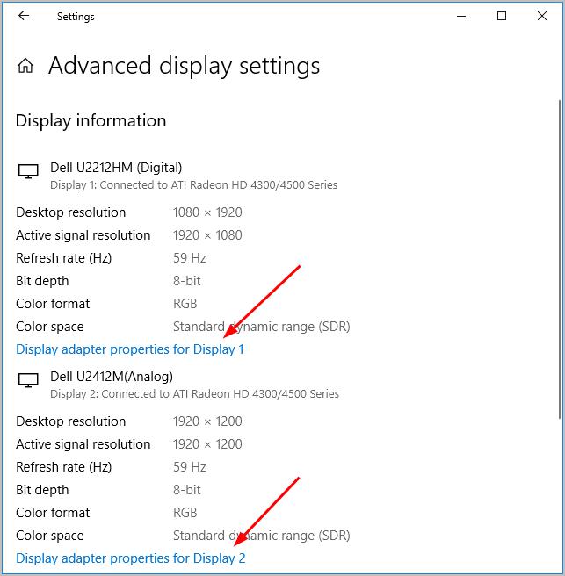Maximize the Settings window
565x576 pixels.
click(502, 16)
